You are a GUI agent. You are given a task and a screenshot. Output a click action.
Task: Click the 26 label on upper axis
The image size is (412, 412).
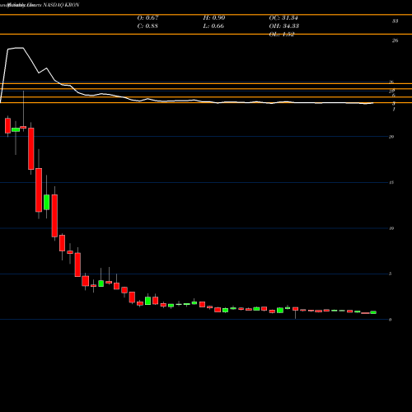pos(395,40)
